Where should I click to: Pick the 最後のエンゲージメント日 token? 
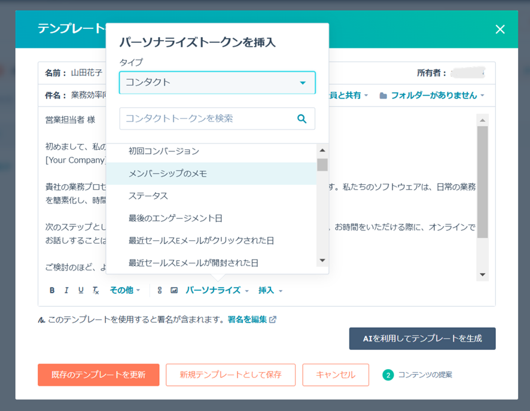coord(212,218)
